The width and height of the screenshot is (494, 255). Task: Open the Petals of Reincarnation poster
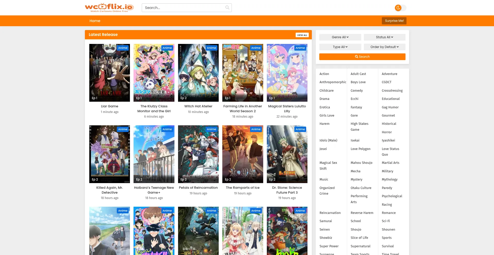198,154
